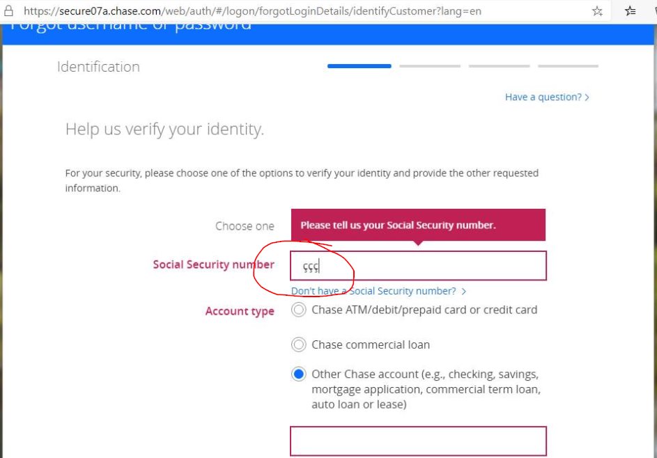
Task: Select the 'Other Chase account' radio button
Action: tap(299, 373)
